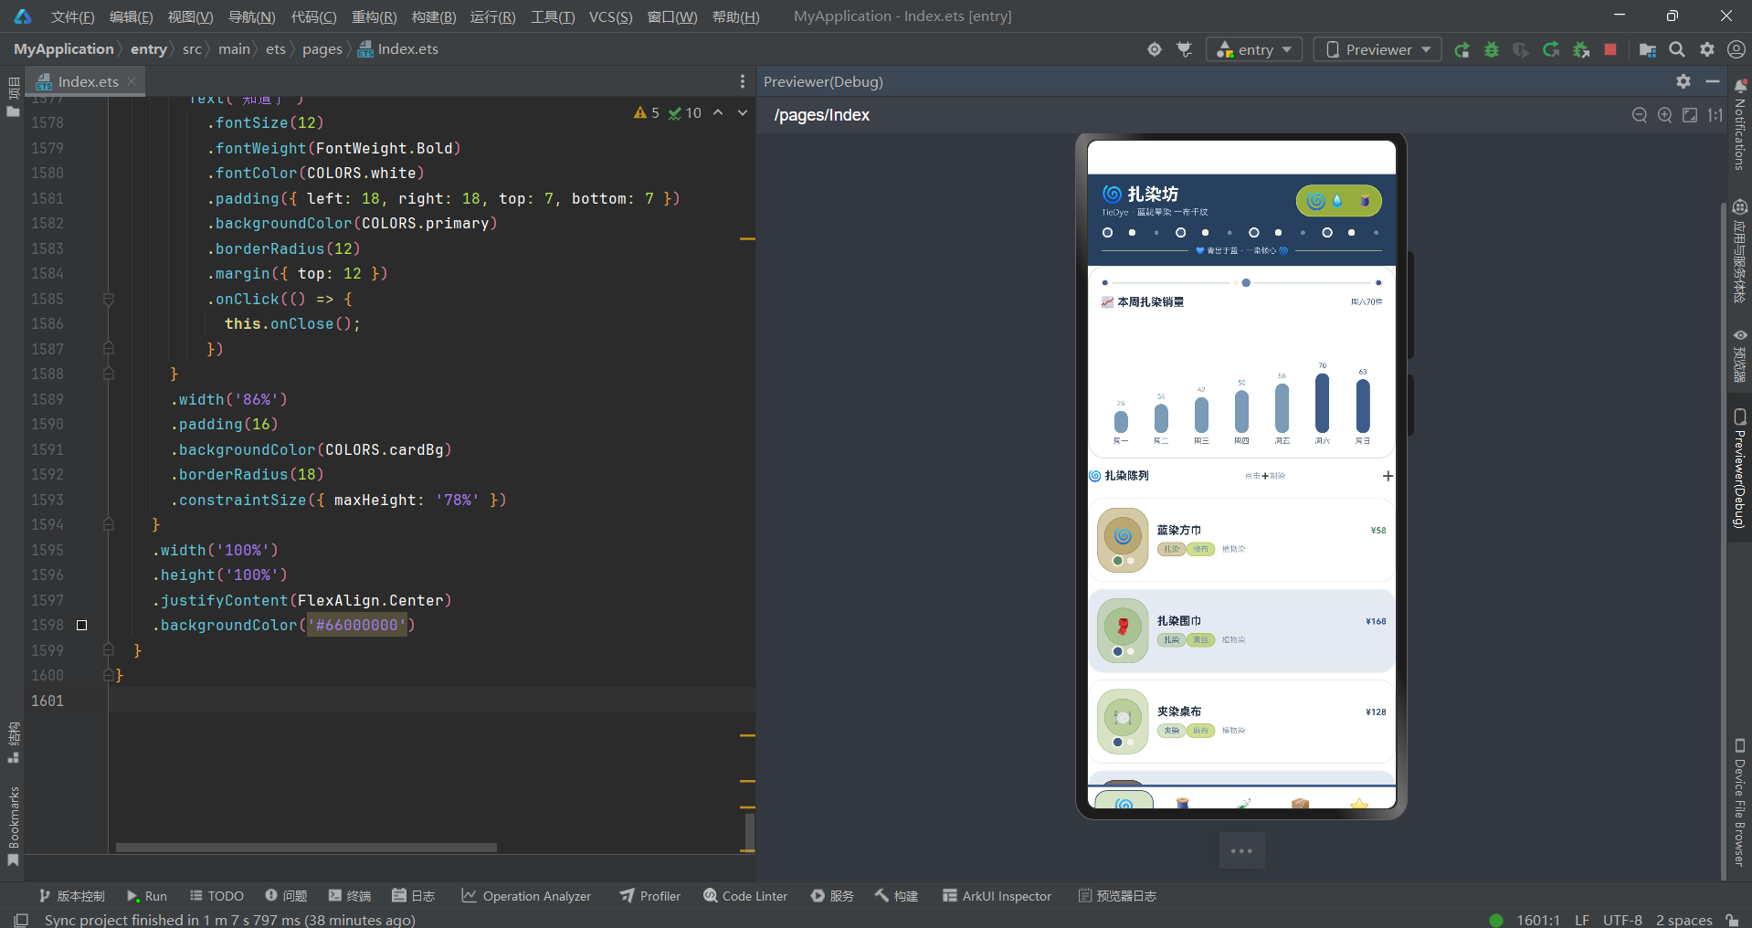Click the green Run rerun icon
Viewport: 1752px width, 928px height.
1462,49
